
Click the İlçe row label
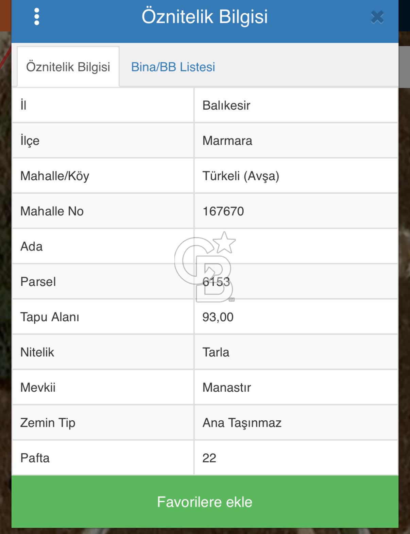click(x=30, y=141)
